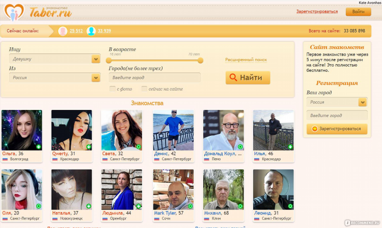Viewport: 382px width, 228px height.
Task: Click the green online badge on Mark Tyler's photo
Action: tap(190, 206)
